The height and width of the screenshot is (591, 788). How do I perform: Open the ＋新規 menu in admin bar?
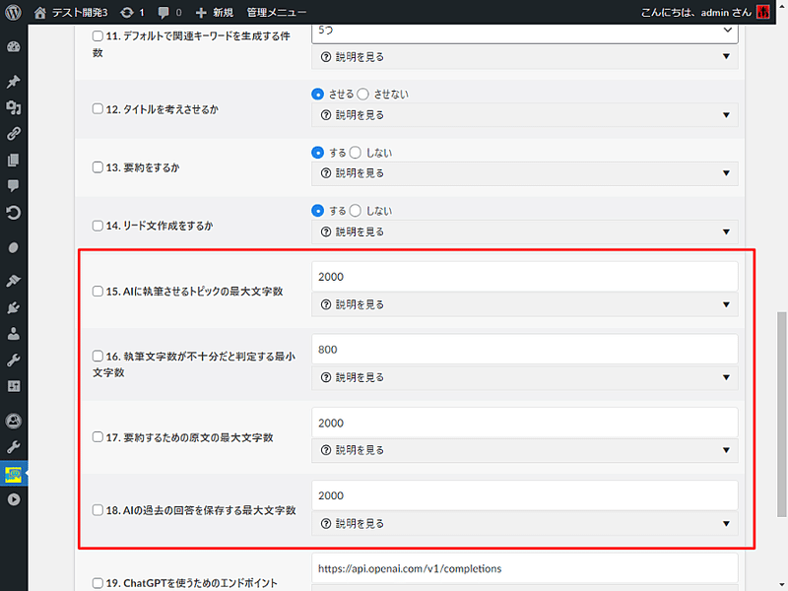[214, 12]
